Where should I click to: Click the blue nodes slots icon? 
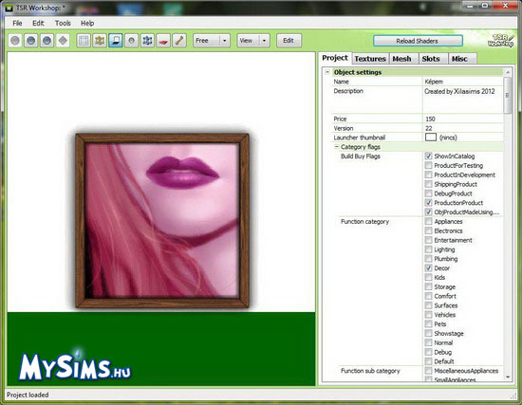[x=147, y=41]
